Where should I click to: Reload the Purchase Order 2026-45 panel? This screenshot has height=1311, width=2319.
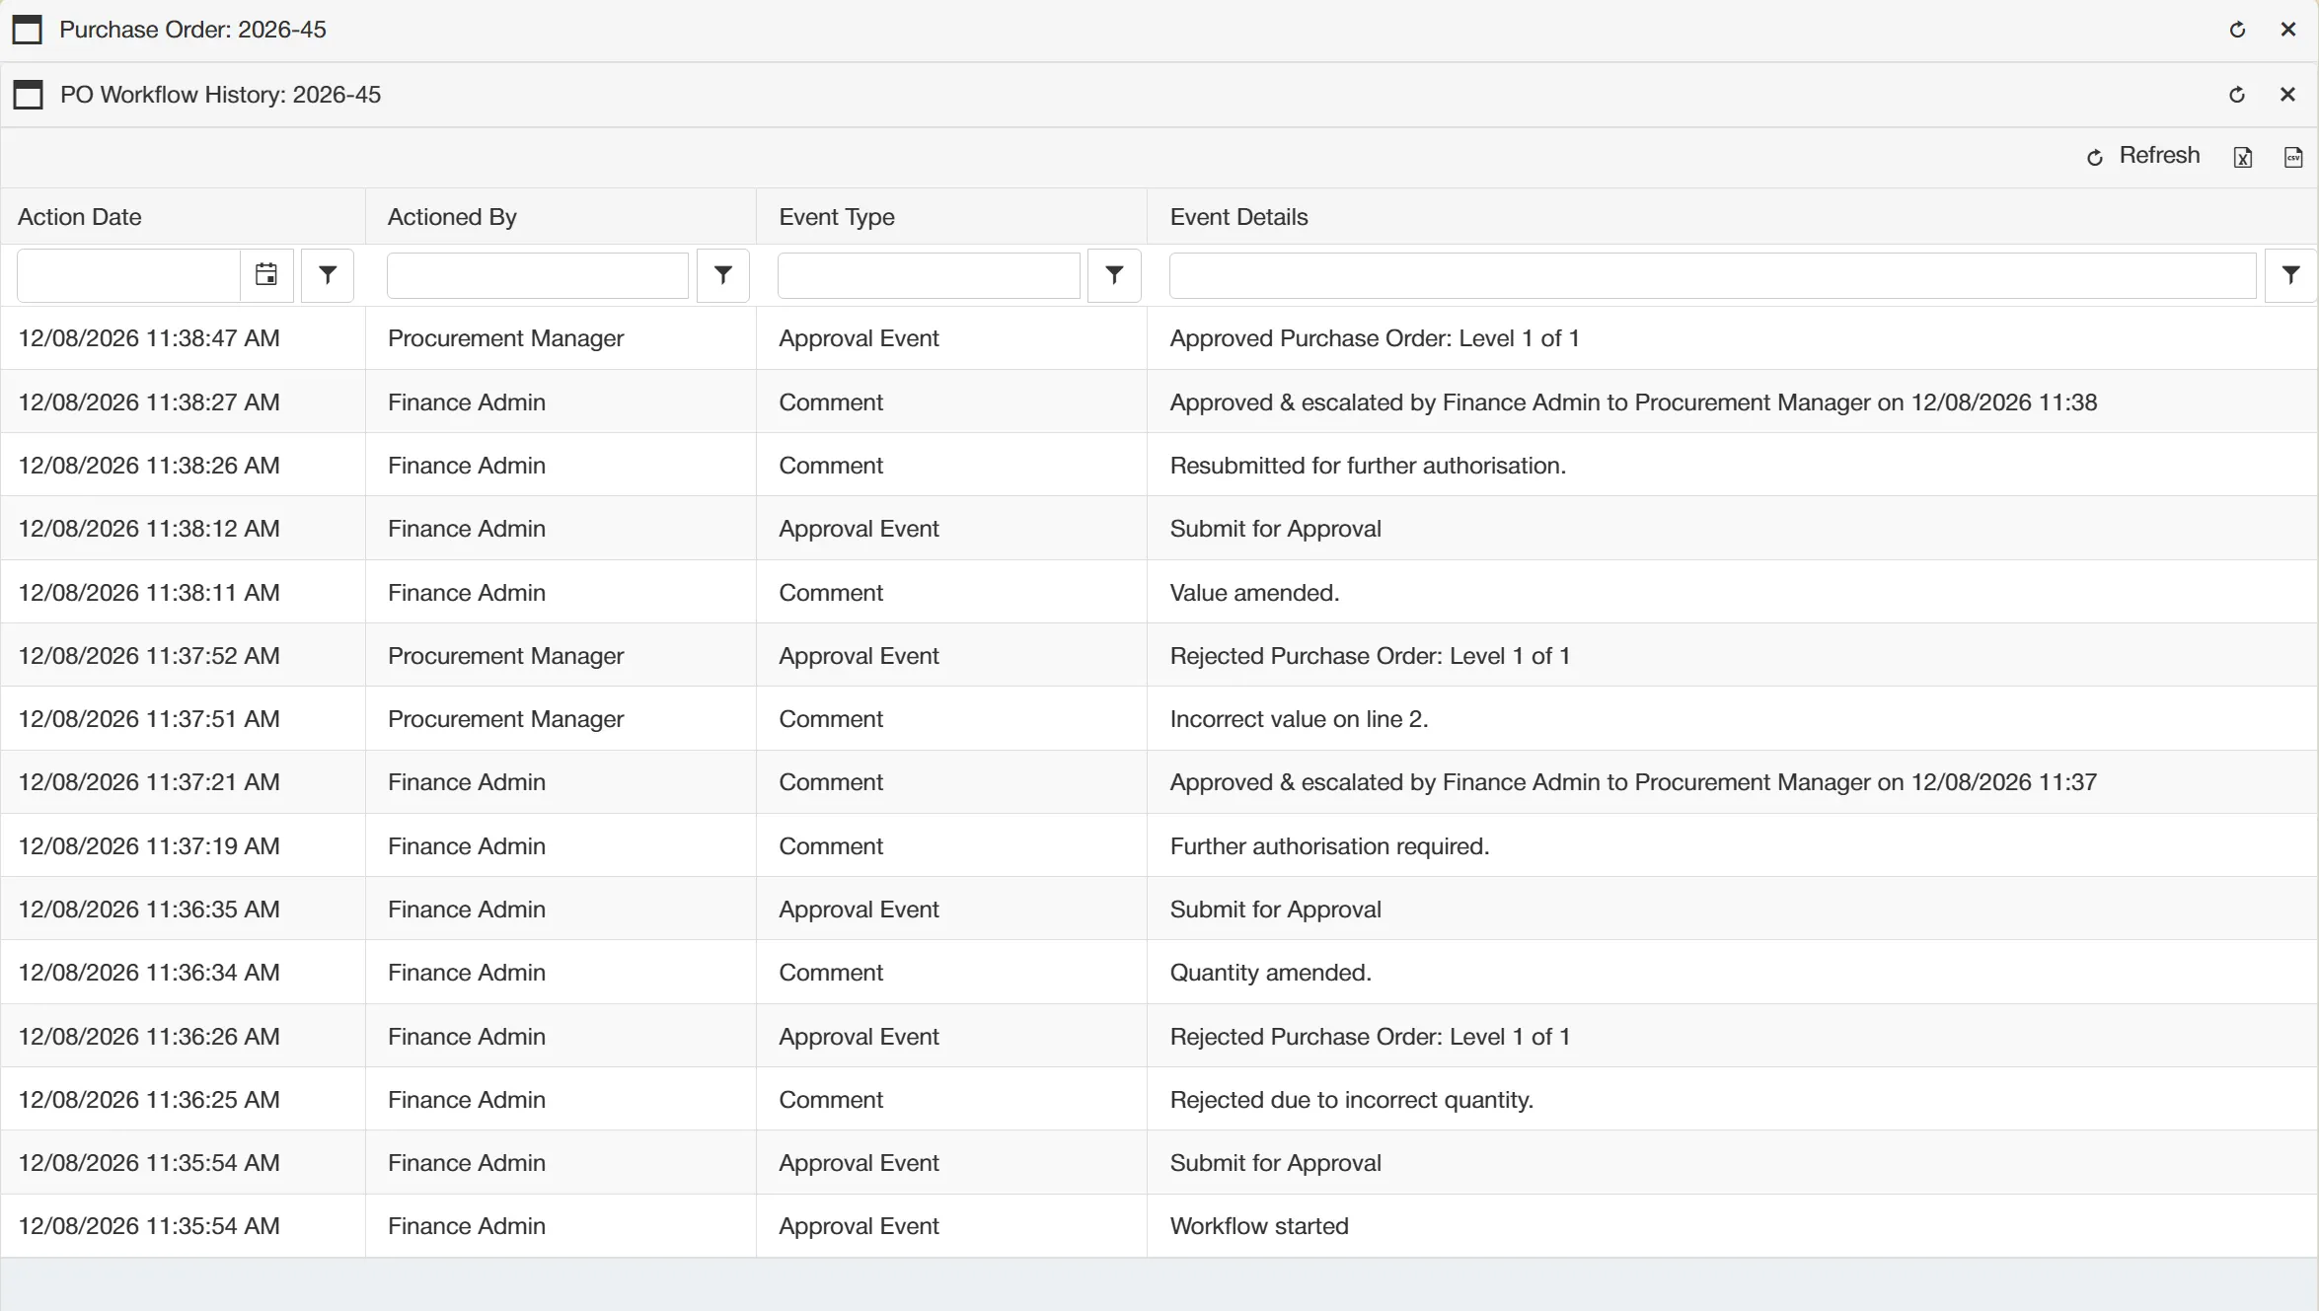coord(2237,30)
